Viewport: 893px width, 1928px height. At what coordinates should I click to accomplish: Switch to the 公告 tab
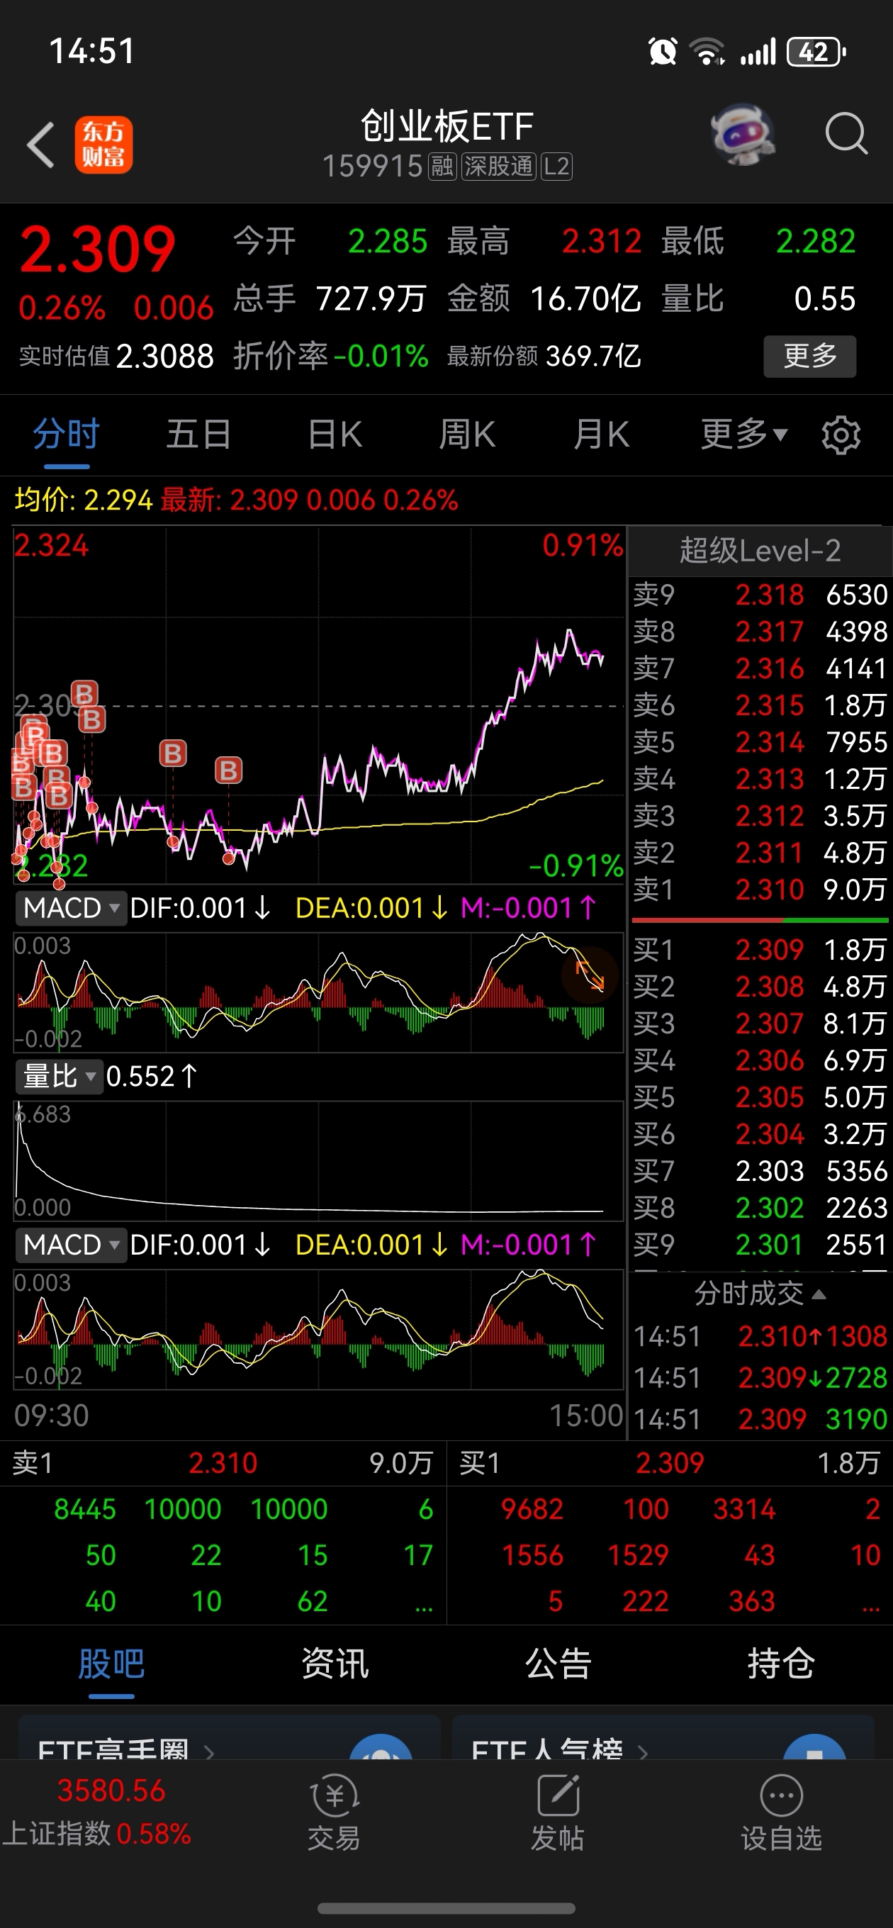pos(558,1664)
